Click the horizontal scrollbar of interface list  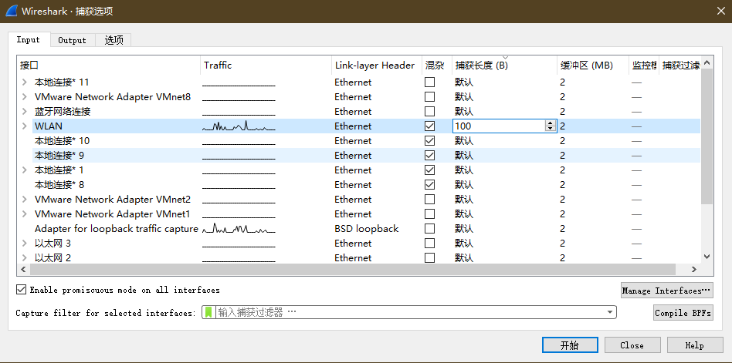coord(353,269)
